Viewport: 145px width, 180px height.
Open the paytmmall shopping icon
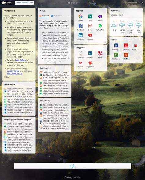[x=90, y=63]
